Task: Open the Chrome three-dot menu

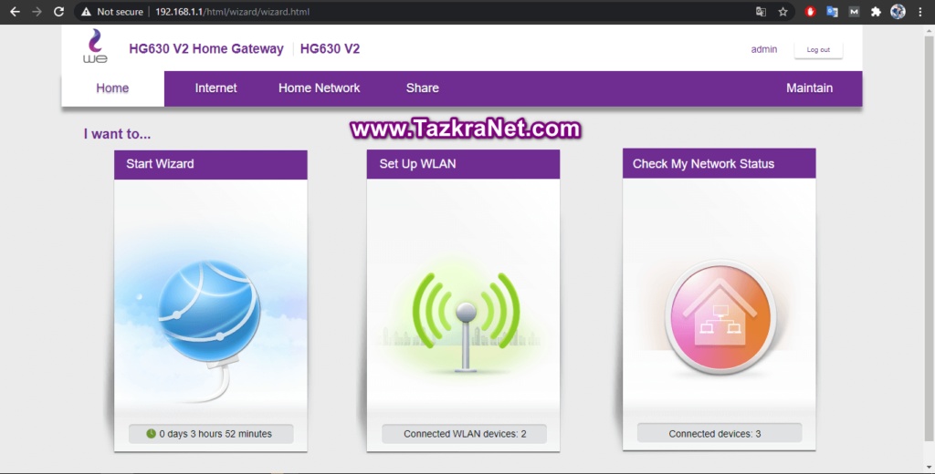Action: tap(921, 12)
